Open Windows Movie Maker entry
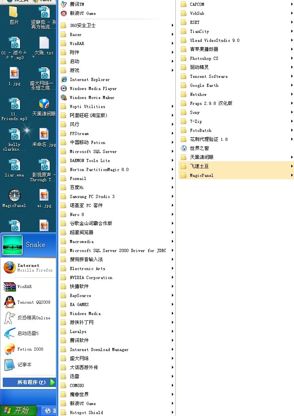This screenshot has height=416, width=294. [92, 97]
